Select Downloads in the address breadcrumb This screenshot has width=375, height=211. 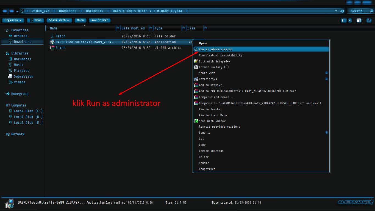coord(68,11)
